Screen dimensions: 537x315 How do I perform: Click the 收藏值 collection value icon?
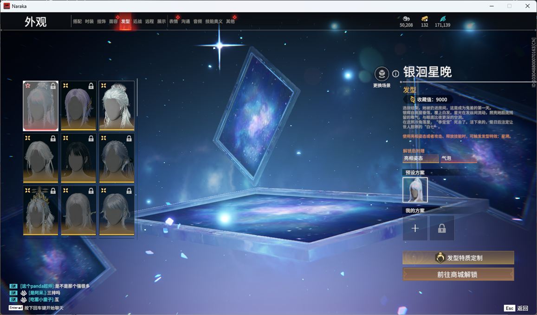point(412,100)
